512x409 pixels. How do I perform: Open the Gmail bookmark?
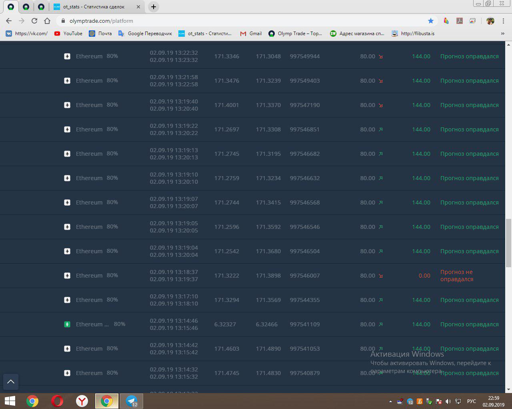251,34
